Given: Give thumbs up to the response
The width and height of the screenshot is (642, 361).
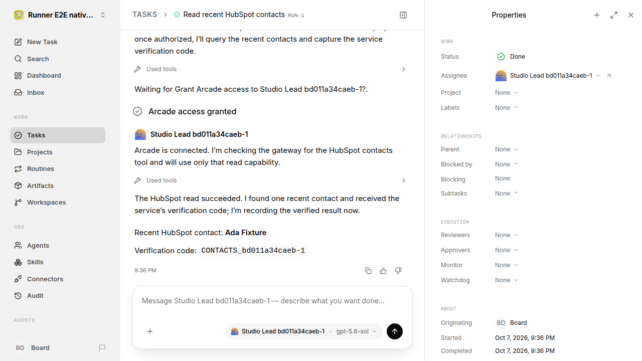Looking at the screenshot, I should [x=383, y=271].
